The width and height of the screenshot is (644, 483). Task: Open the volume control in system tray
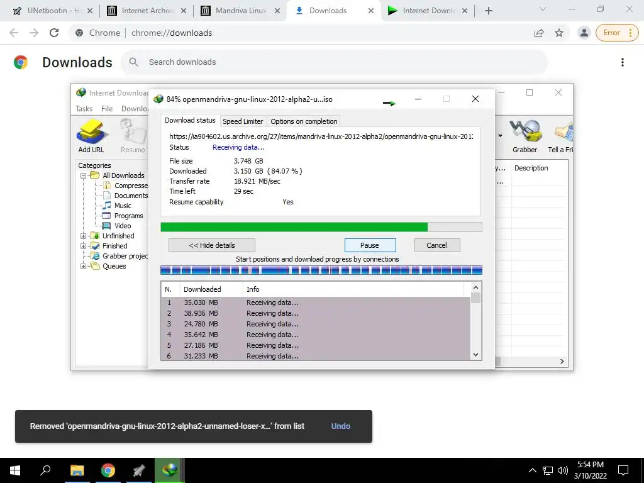pyautogui.click(x=563, y=470)
